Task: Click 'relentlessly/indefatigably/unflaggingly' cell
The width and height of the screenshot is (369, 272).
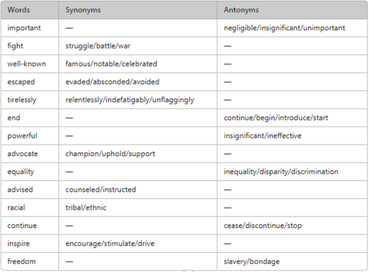Action: pos(130,100)
